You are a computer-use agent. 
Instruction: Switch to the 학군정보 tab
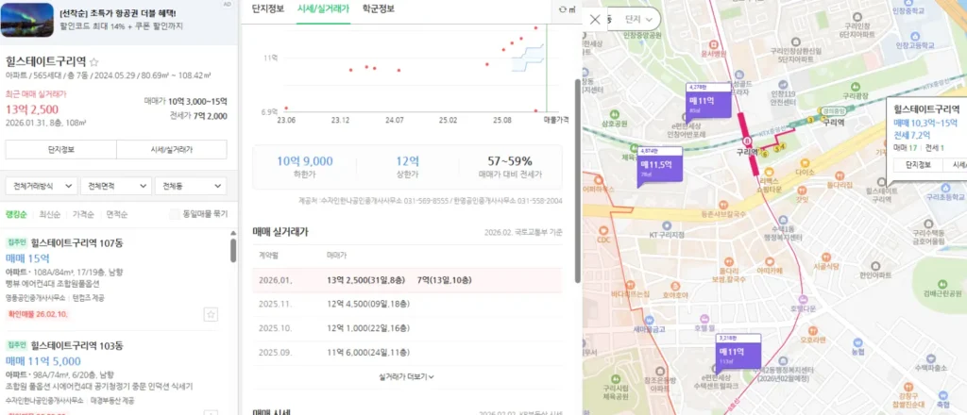pyautogui.click(x=378, y=9)
